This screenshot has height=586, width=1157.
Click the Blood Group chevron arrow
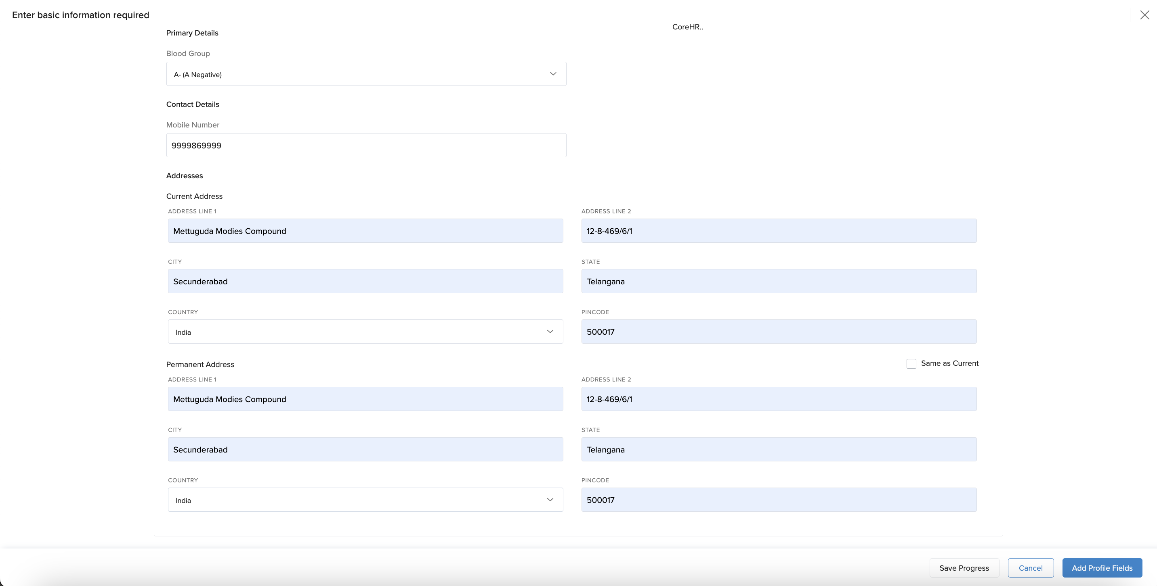(x=553, y=74)
